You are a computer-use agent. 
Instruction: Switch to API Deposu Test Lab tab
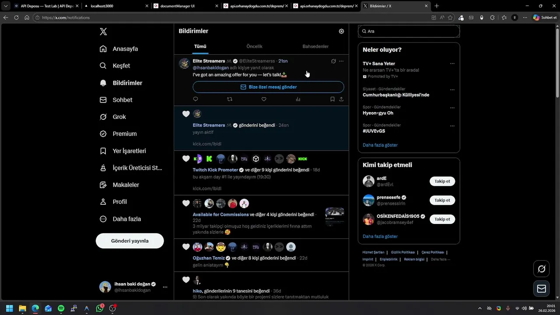[45, 6]
